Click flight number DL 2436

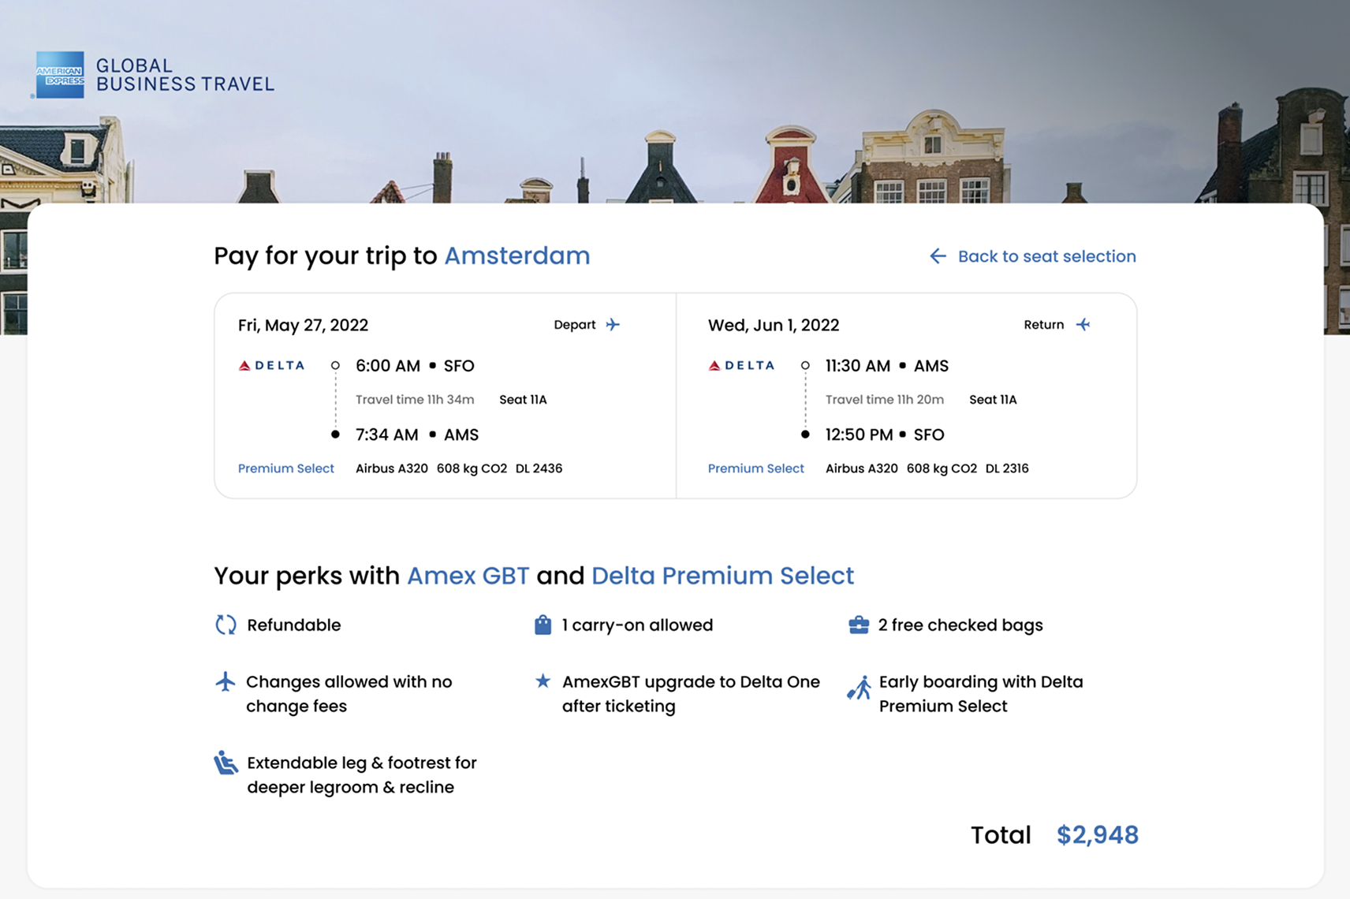click(539, 468)
